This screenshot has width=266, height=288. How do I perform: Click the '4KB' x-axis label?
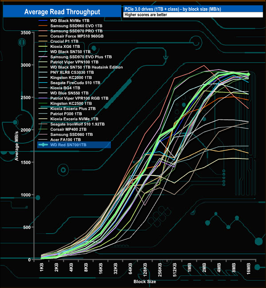[71, 267]
